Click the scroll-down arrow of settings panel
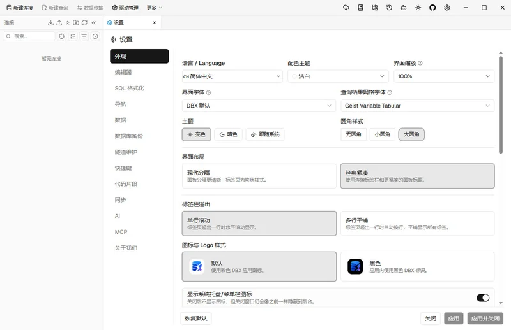Image resolution: width=511 pixels, height=330 pixels. pyautogui.click(x=501, y=303)
